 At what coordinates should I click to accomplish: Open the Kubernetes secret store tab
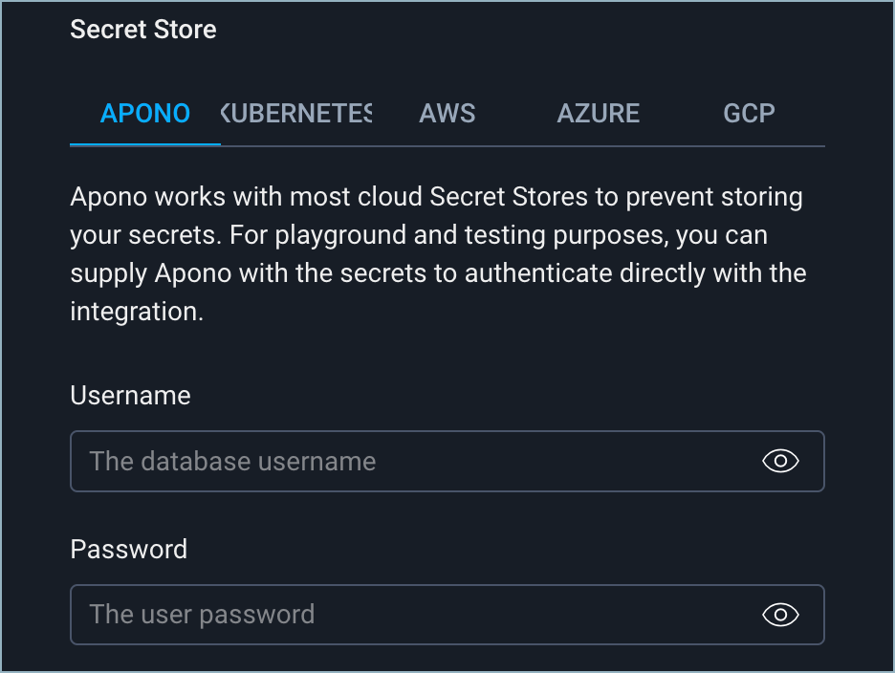pos(296,114)
